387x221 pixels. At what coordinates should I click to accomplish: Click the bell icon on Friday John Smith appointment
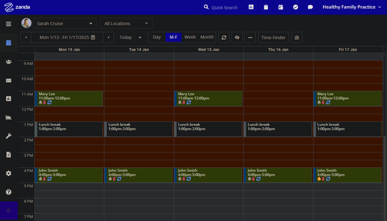tap(319, 179)
